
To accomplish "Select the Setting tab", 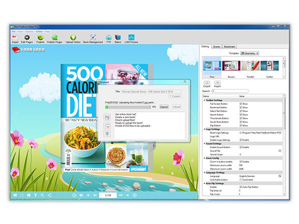I will click(205, 47).
